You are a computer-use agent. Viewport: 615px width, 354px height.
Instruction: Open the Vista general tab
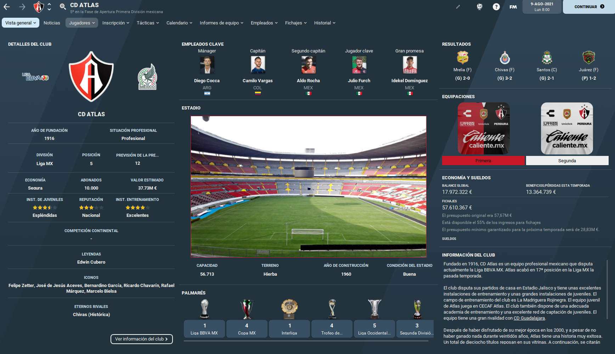coord(21,23)
